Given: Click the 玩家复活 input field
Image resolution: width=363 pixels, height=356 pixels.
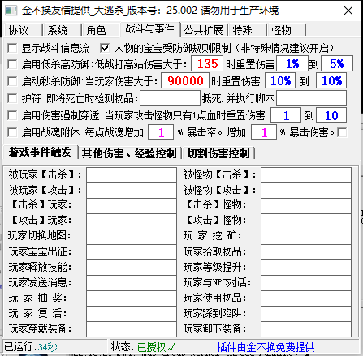Looking at the screenshot, I should [x=132, y=314].
